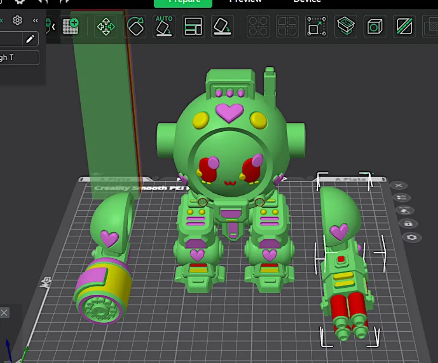
Task: Click the cube with circle toolbar icon
Action: coord(375,27)
